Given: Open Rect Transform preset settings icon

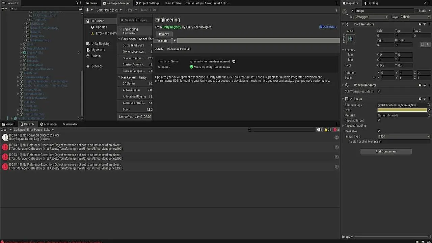Looking at the screenshot, I should coord(424,24).
